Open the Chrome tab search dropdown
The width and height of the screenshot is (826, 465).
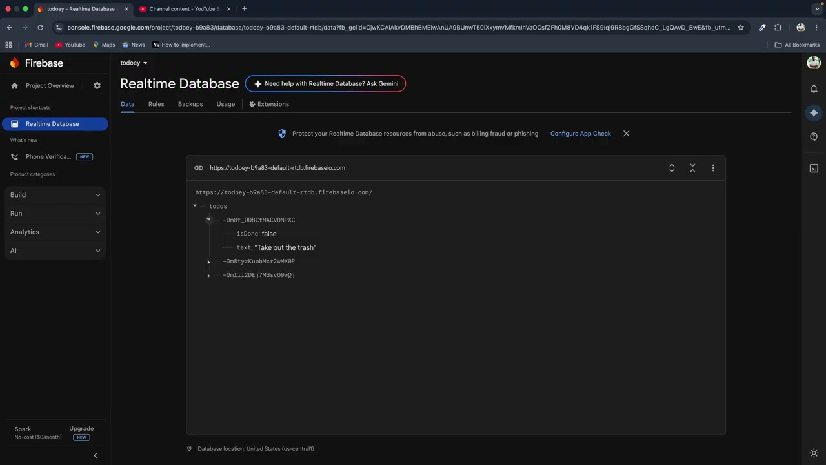click(x=817, y=9)
